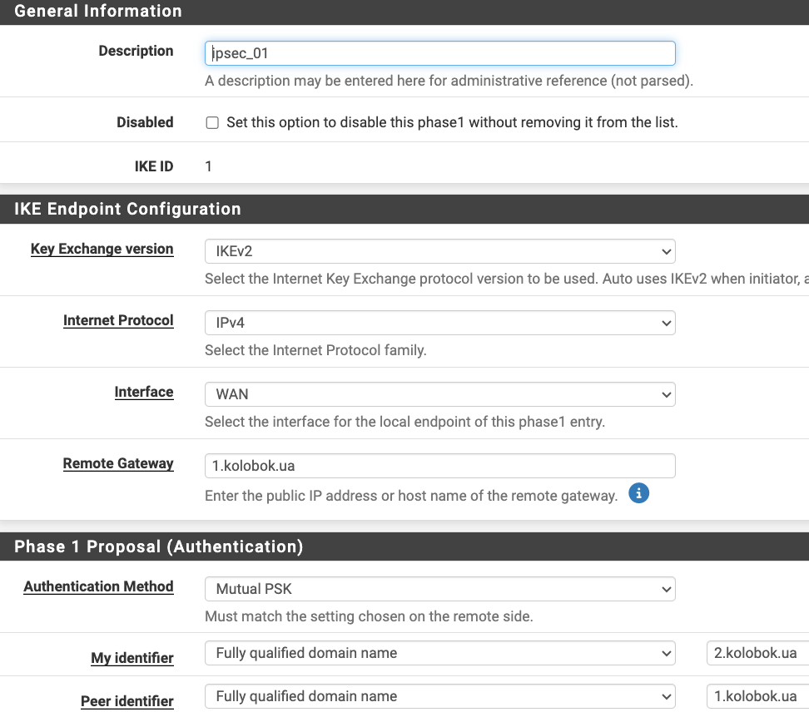Click the Interface label link
The width and height of the screenshot is (809, 717).
(x=144, y=393)
